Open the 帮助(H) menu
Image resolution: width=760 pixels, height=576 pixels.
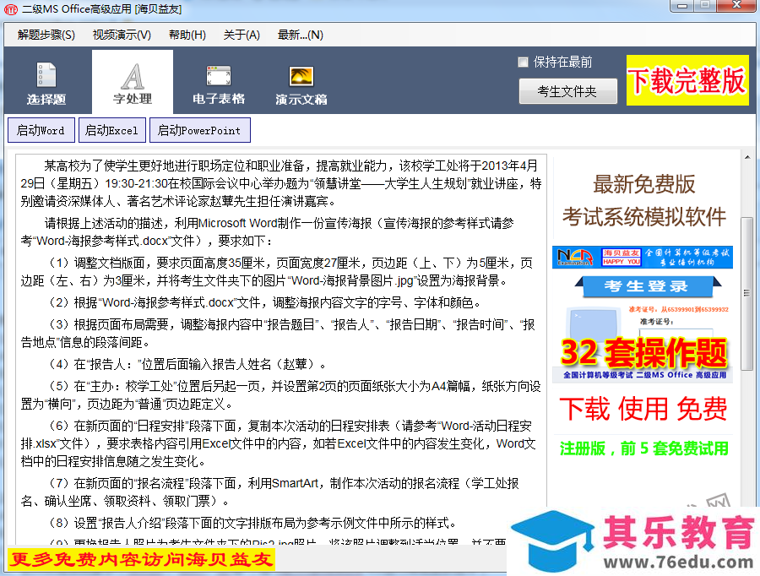(x=187, y=35)
